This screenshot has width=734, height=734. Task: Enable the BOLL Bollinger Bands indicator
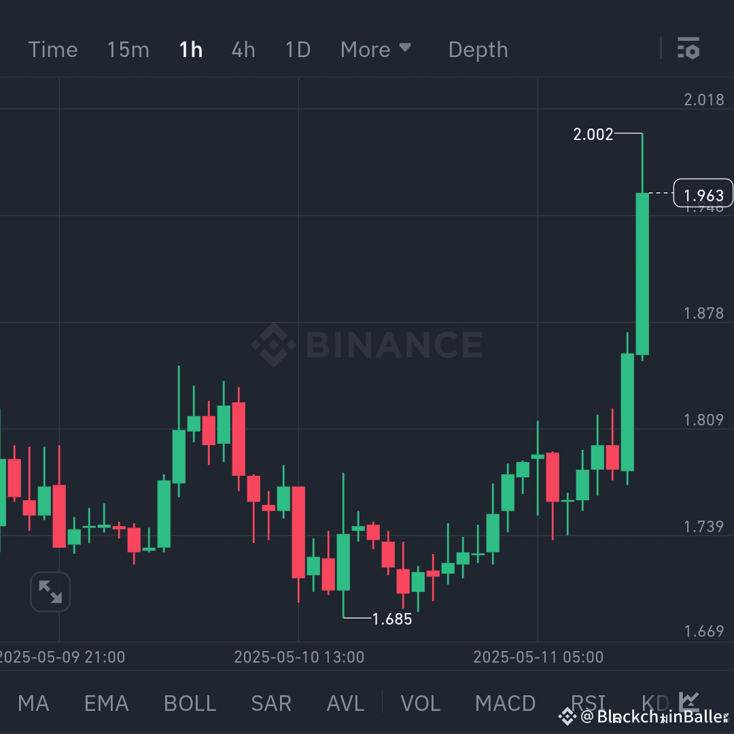click(190, 703)
